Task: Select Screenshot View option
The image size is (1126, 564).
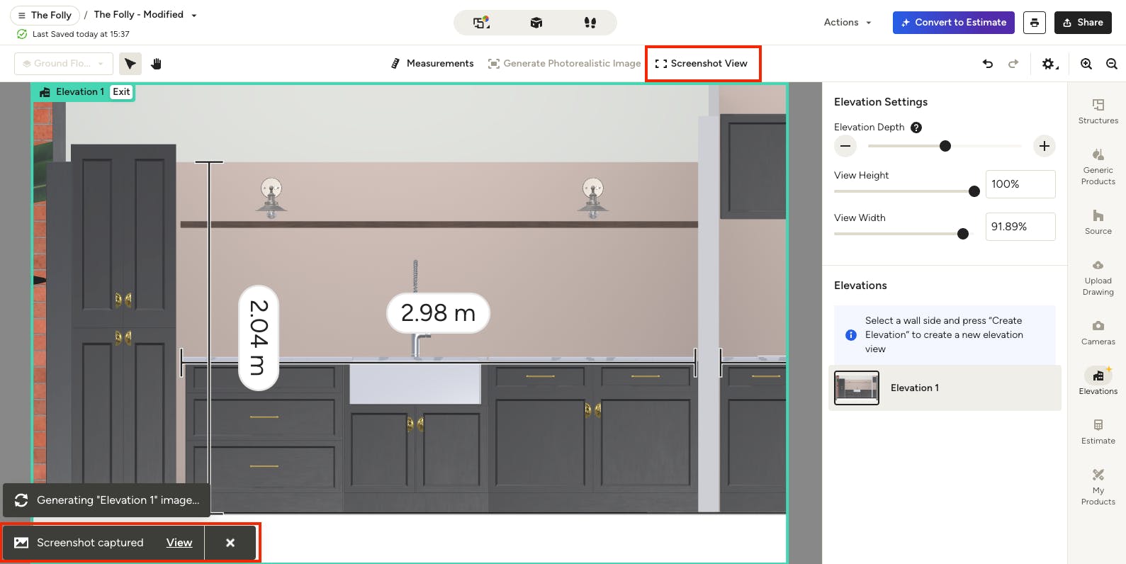Action: (x=702, y=64)
